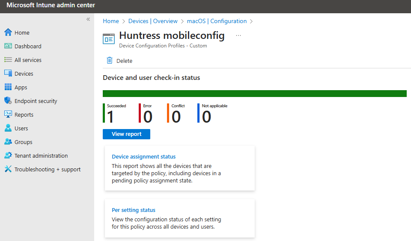Open Dashboard in the navigation menu

pos(28,46)
